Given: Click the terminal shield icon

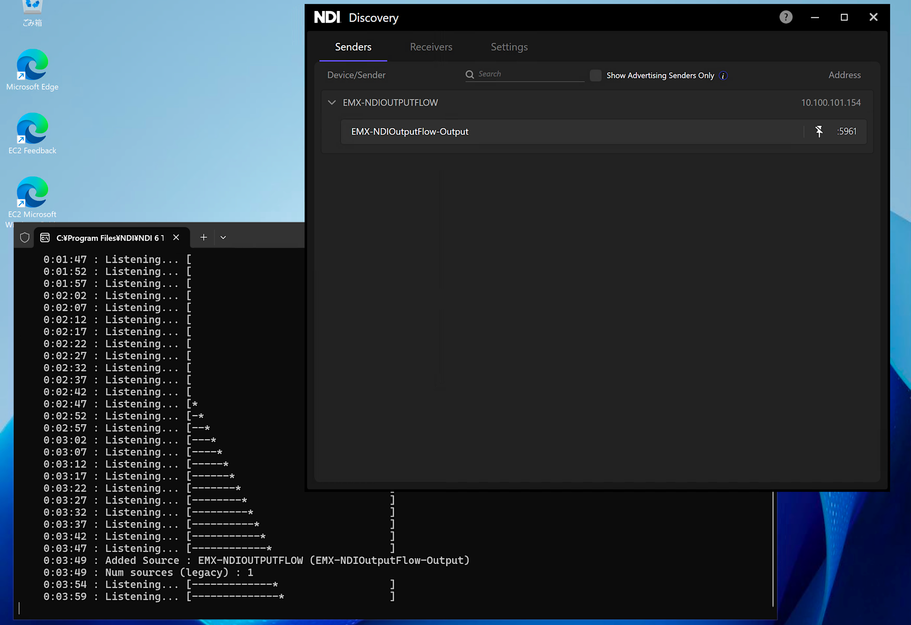Looking at the screenshot, I should point(25,238).
